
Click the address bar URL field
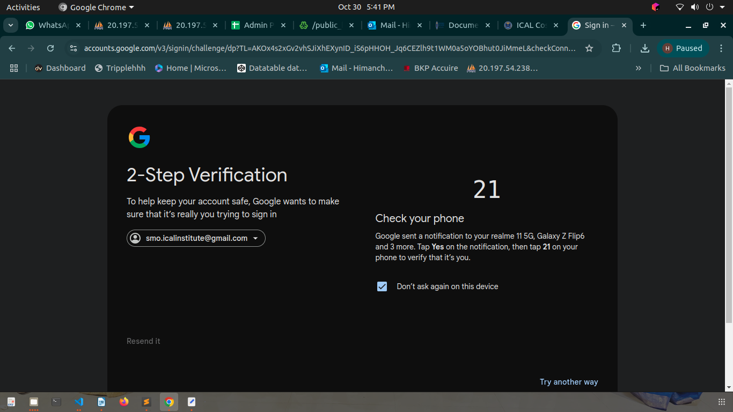coord(329,48)
